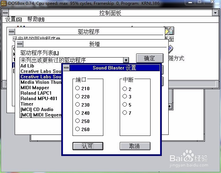221x173 pixels.
Task: Click the 386 enhanced chip icon
Action: pyautogui.click(x=171, y=49)
